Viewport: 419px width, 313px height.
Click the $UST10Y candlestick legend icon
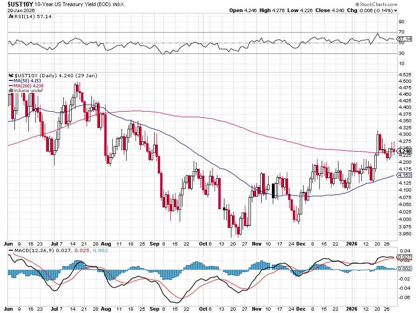point(11,75)
